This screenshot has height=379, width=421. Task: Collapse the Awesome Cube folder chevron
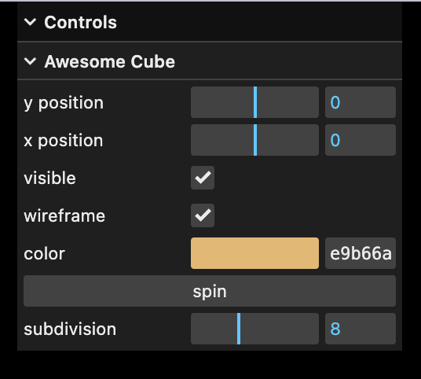pos(30,61)
